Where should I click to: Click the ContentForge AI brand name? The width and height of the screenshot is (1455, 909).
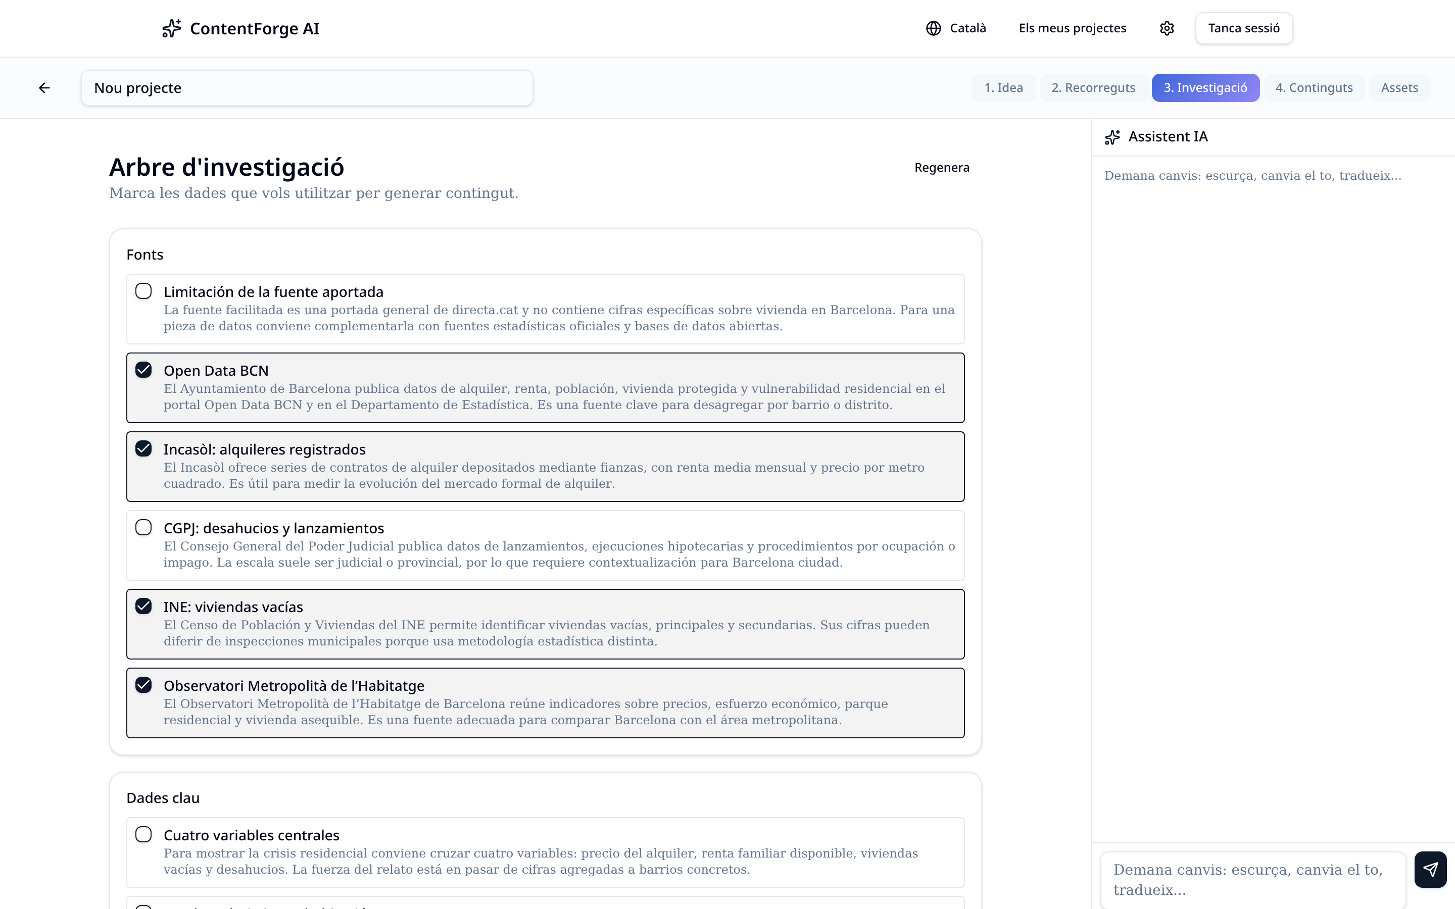[255, 28]
